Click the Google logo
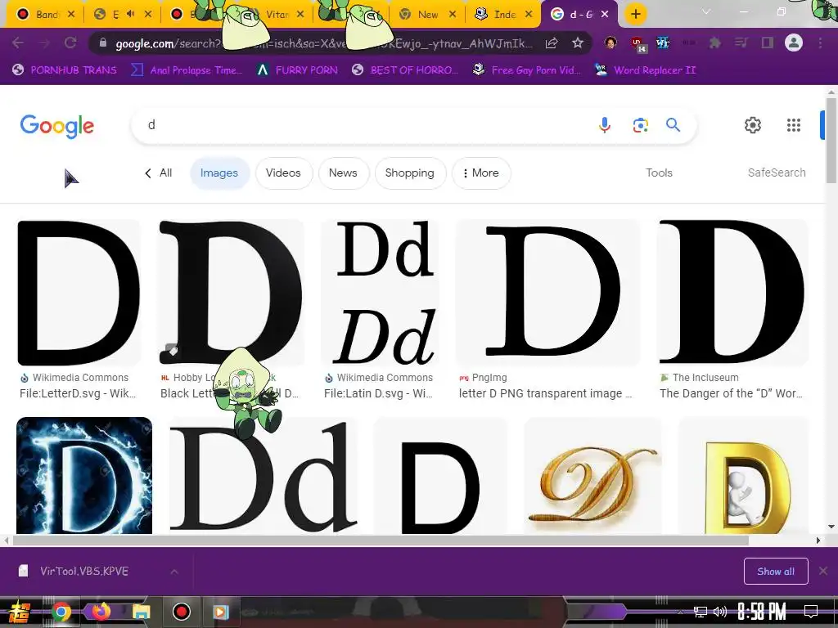Screen dimensions: 838x628 click(x=57, y=126)
